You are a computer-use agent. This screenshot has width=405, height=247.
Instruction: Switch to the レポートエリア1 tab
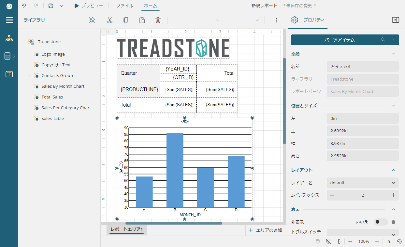pyautogui.click(x=127, y=230)
